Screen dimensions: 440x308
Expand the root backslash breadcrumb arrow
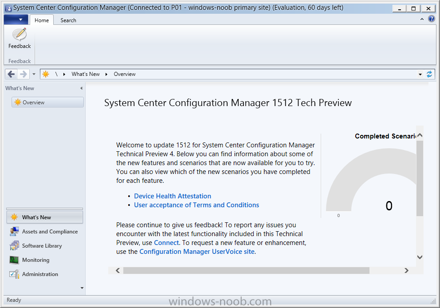(64, 74)
